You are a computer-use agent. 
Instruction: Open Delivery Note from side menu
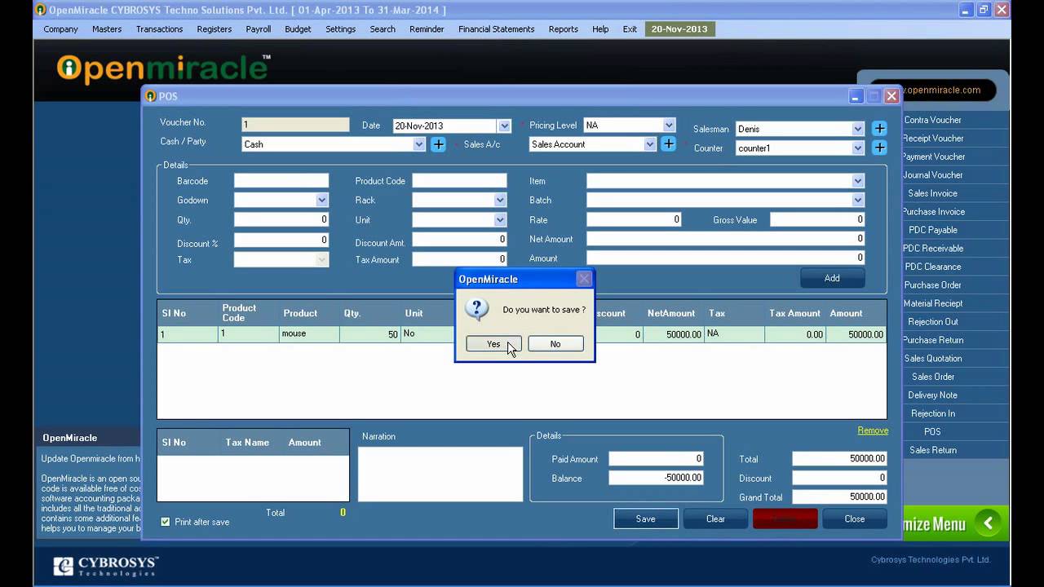click(x=932, y=395)
